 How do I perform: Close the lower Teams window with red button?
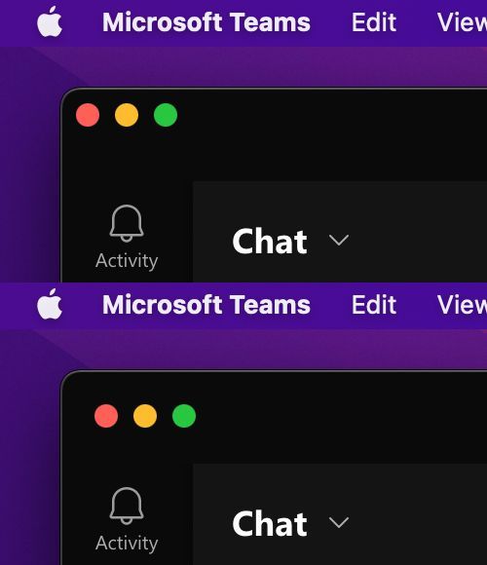106,416
